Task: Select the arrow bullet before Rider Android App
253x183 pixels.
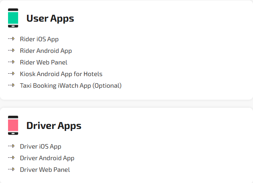Action: tap(11, 50)
